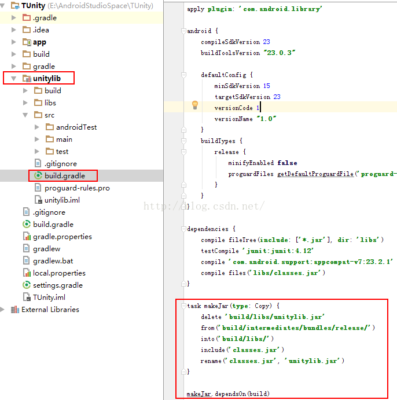
Task: Fold the android block in gutter
Action: point(183,31)
